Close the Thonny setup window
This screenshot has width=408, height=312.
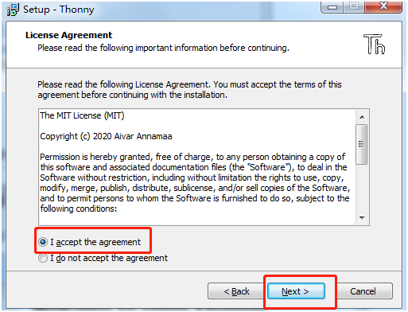coord(383,6)
